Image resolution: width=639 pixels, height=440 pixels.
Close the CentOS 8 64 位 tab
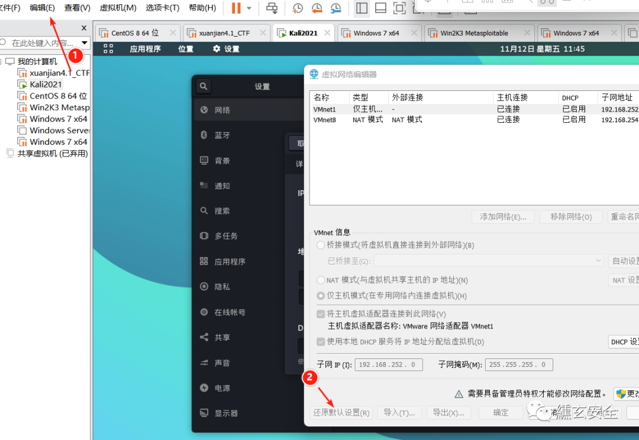click(173, 33)
